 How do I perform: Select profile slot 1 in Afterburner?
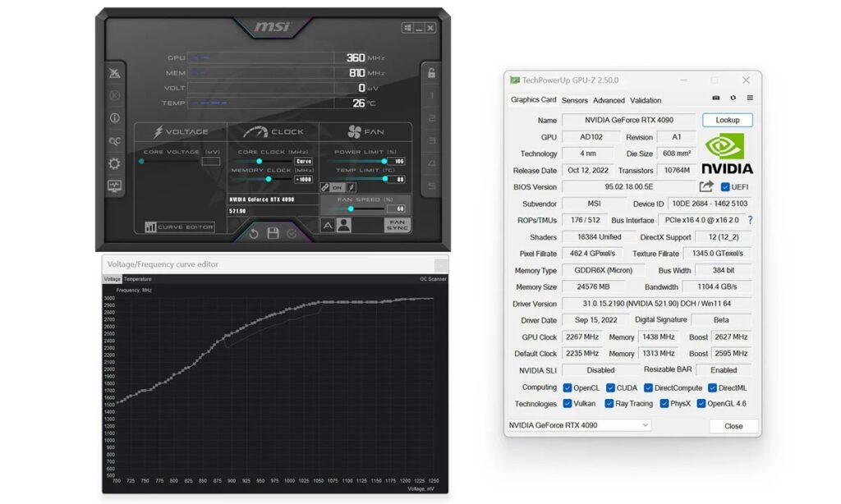(432, 95)
